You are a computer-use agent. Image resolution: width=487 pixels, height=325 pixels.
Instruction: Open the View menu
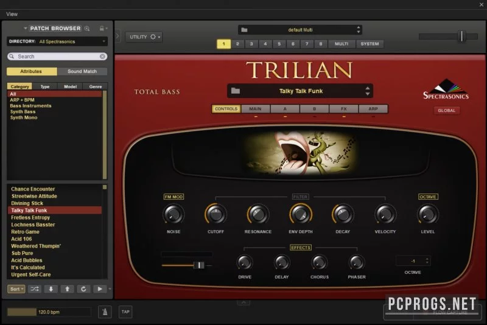[x=12, y=14]
